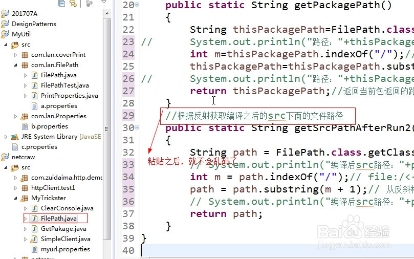Click the getPackagePath() method name
This screenshot has height=259, width=414.
(343, 5)
